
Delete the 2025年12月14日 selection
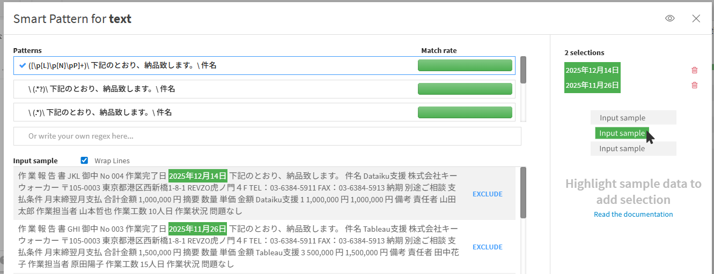coord(694,70)
